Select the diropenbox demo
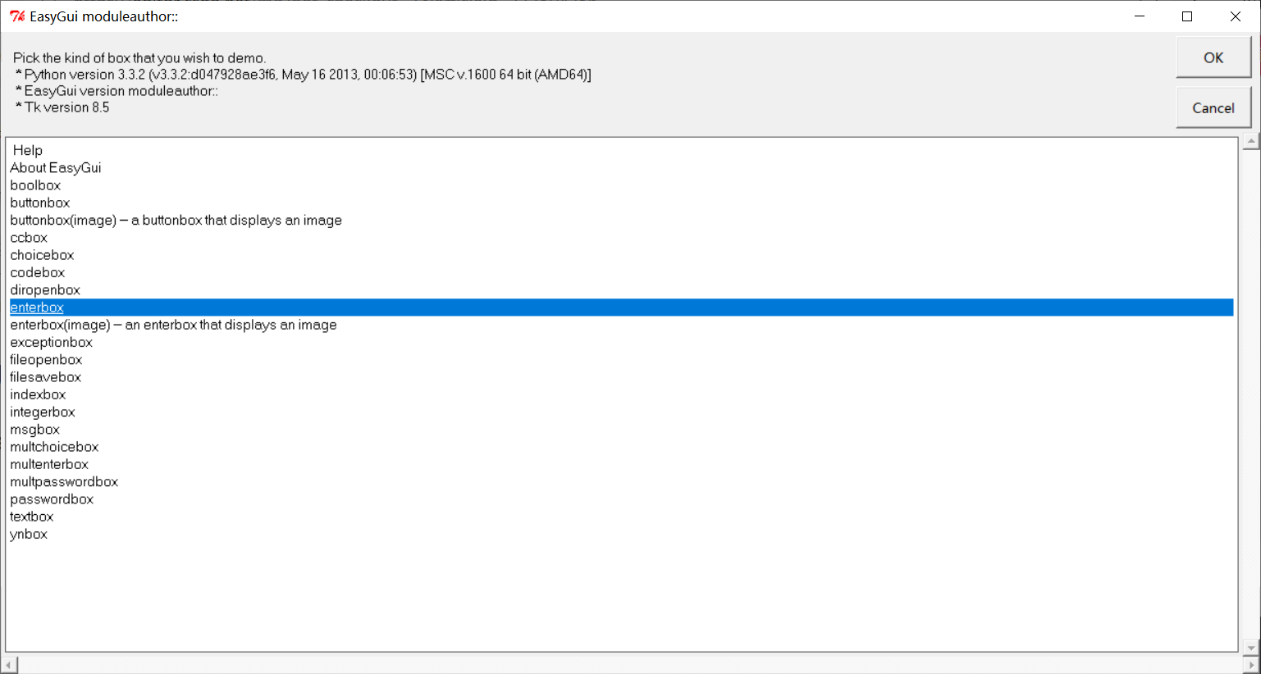Image resolution: width=1261 pixels, height=674 pixels. (45, 289)
